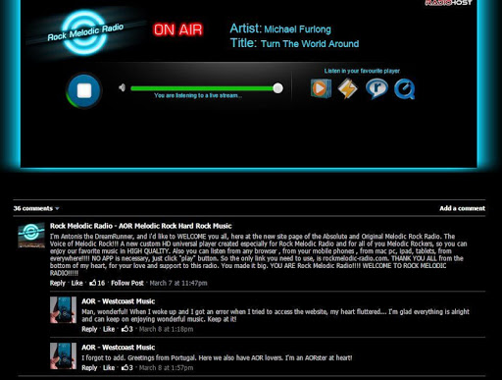Reply to the Rock Melodic Radio post

58,283
